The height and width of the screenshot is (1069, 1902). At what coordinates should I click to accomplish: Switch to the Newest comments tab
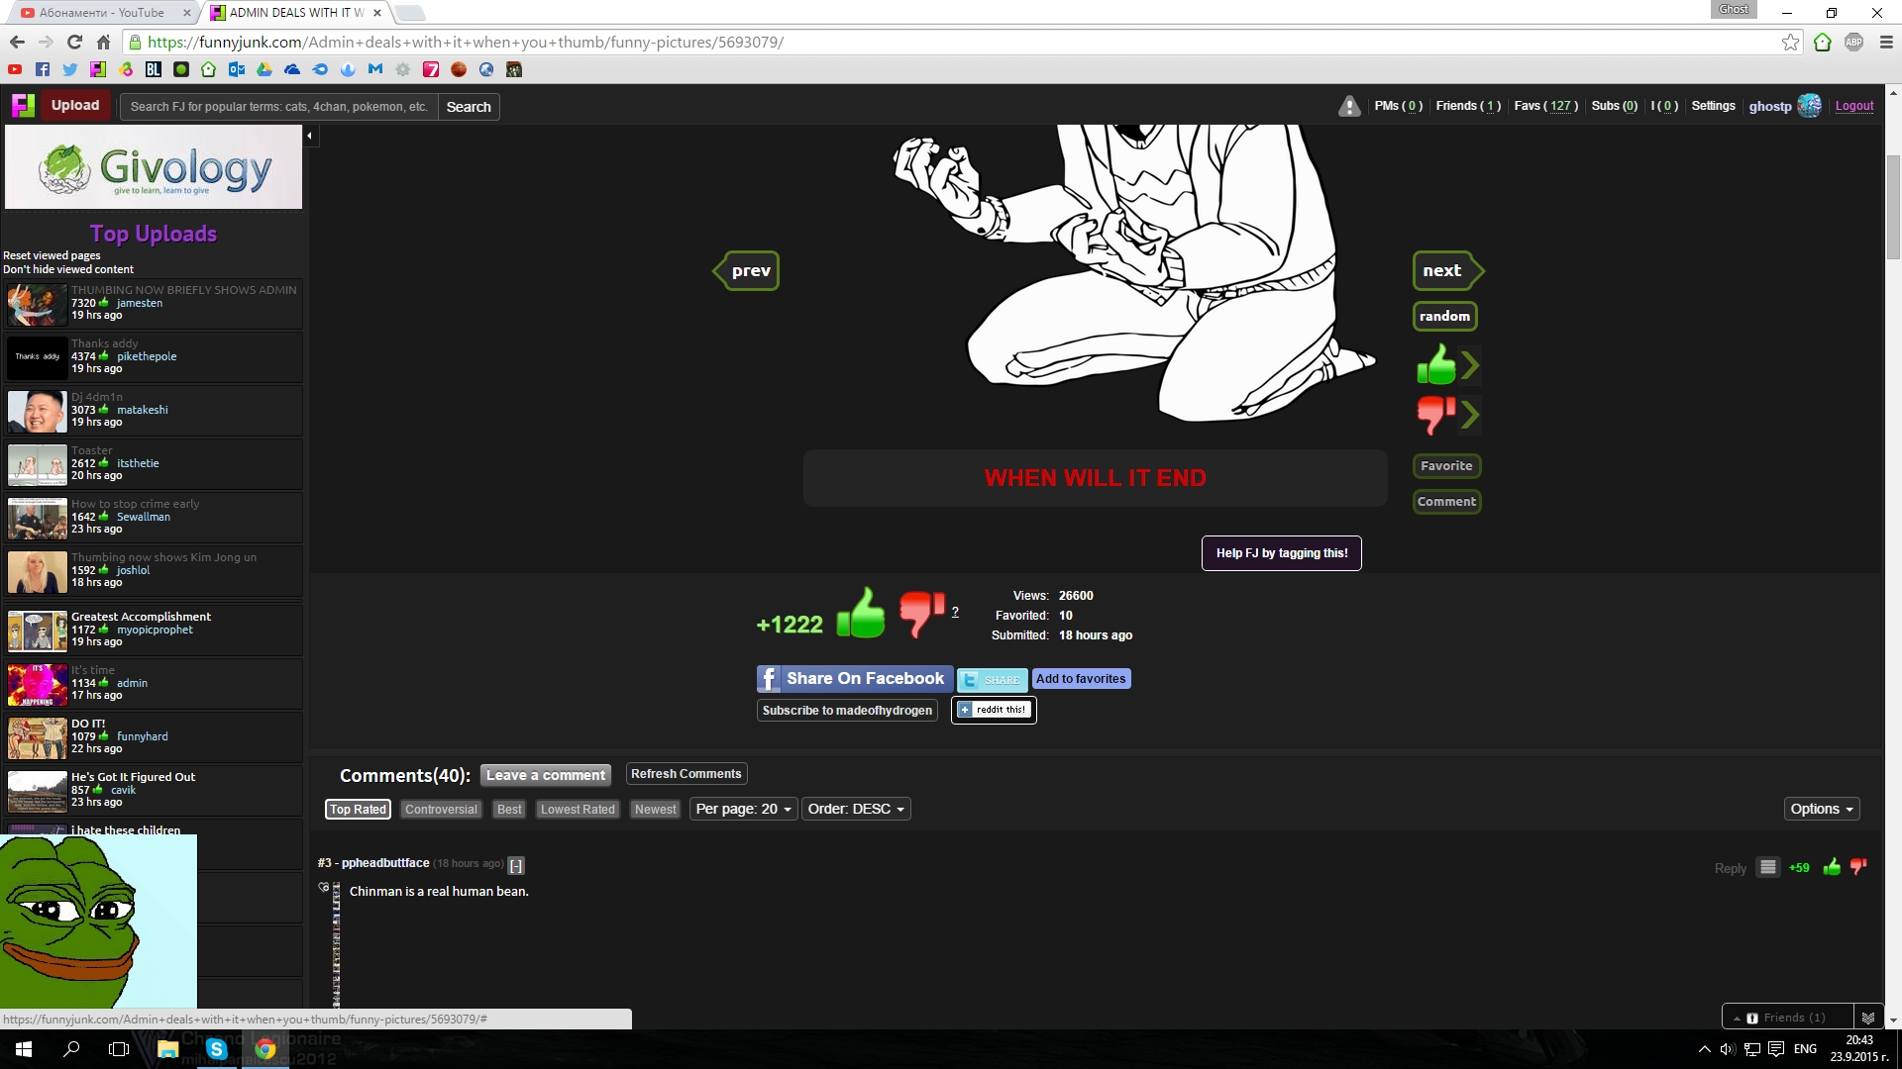(655, 810)
